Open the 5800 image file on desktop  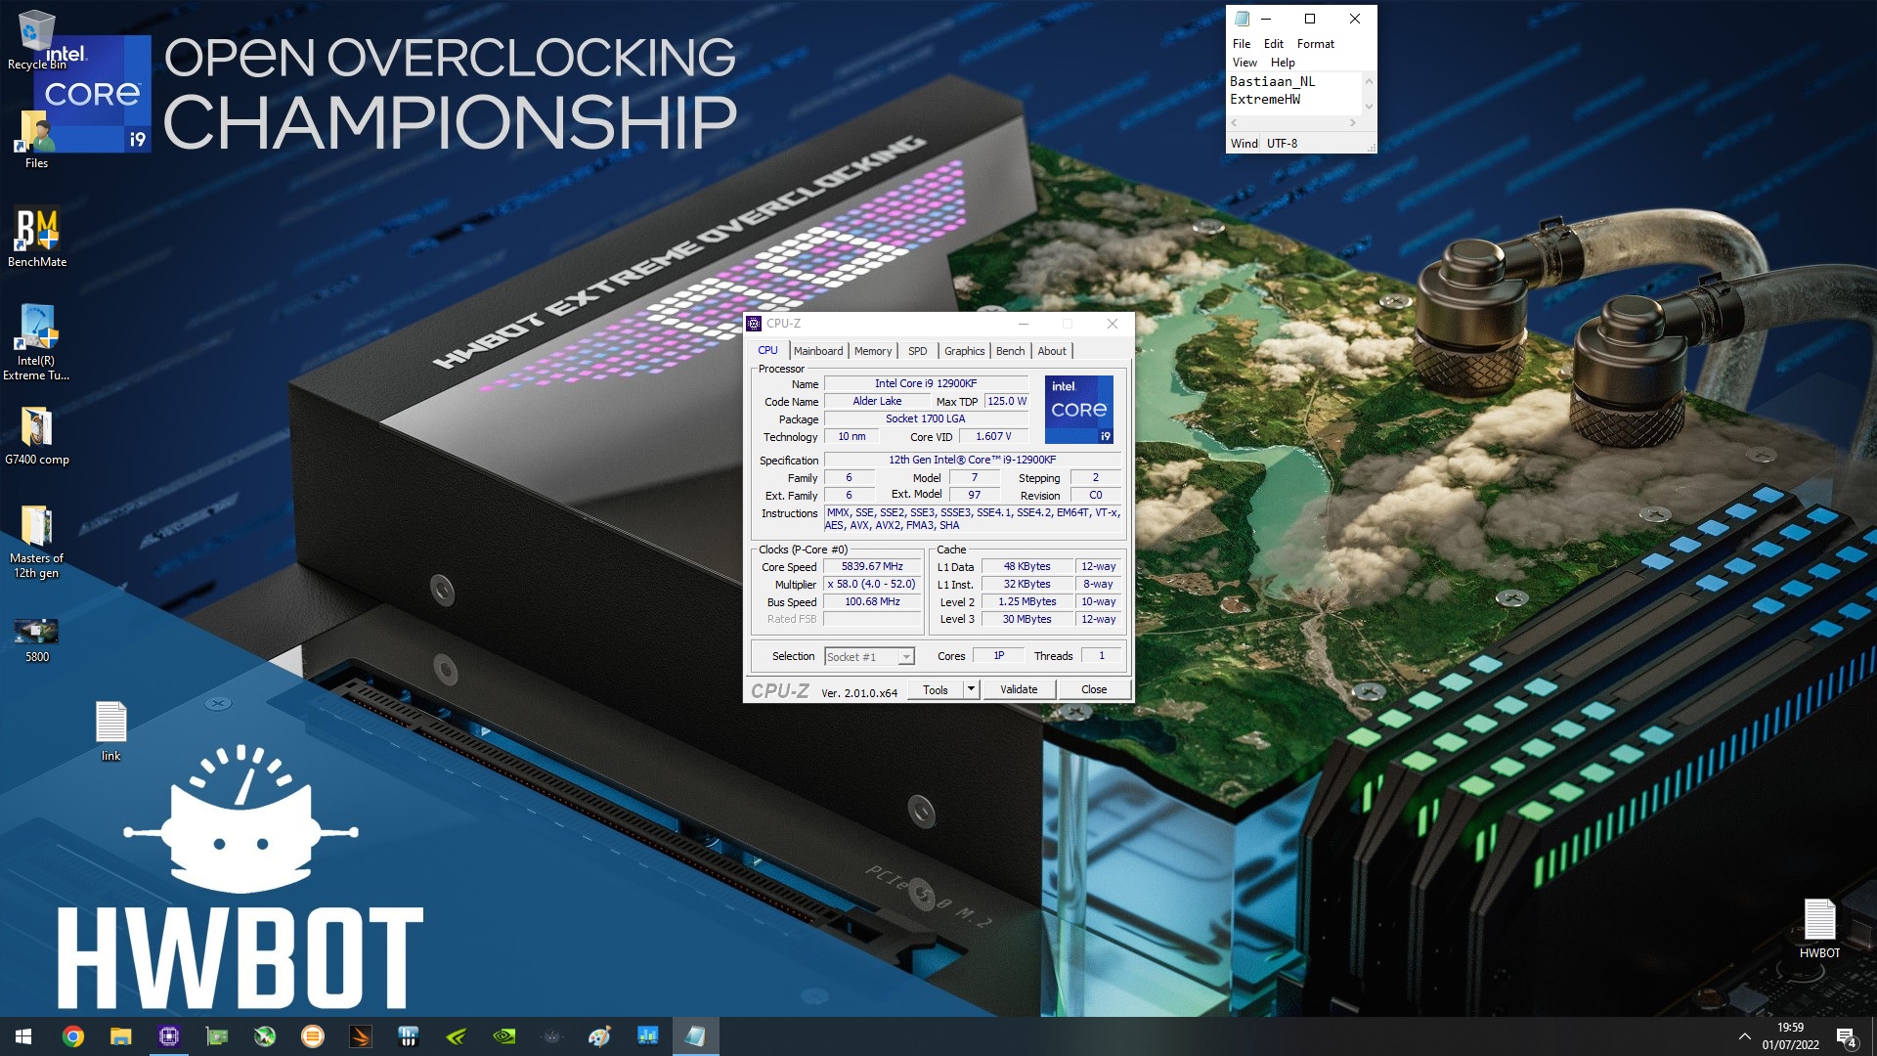click(37, 639)
